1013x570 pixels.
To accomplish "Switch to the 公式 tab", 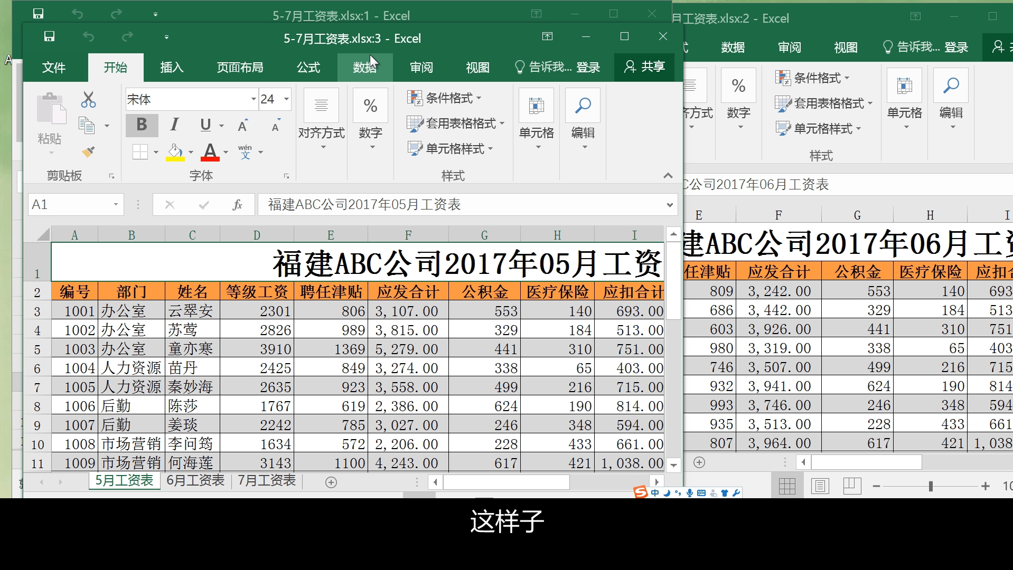I will 308,68.
